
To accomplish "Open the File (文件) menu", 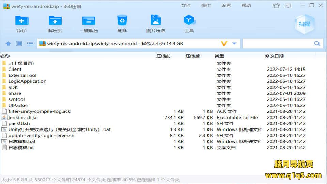I will tap(186, 6).
